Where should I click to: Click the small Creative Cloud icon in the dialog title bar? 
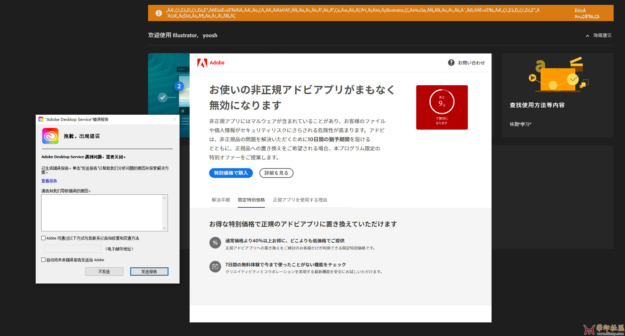click(41, 119)
